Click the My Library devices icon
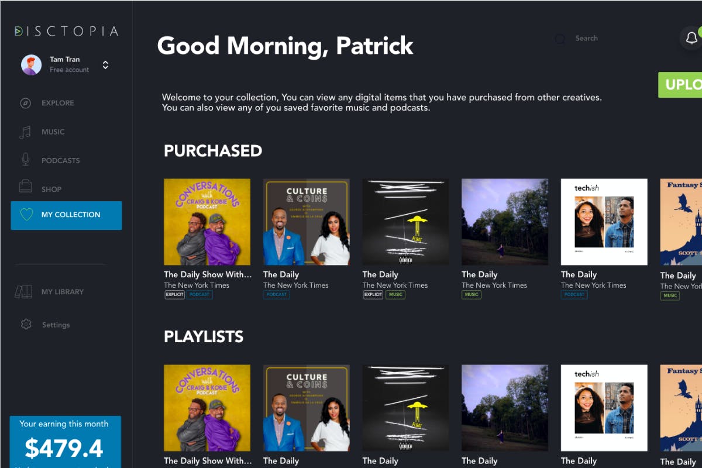702x468 pixels. (x=23, y=291)
